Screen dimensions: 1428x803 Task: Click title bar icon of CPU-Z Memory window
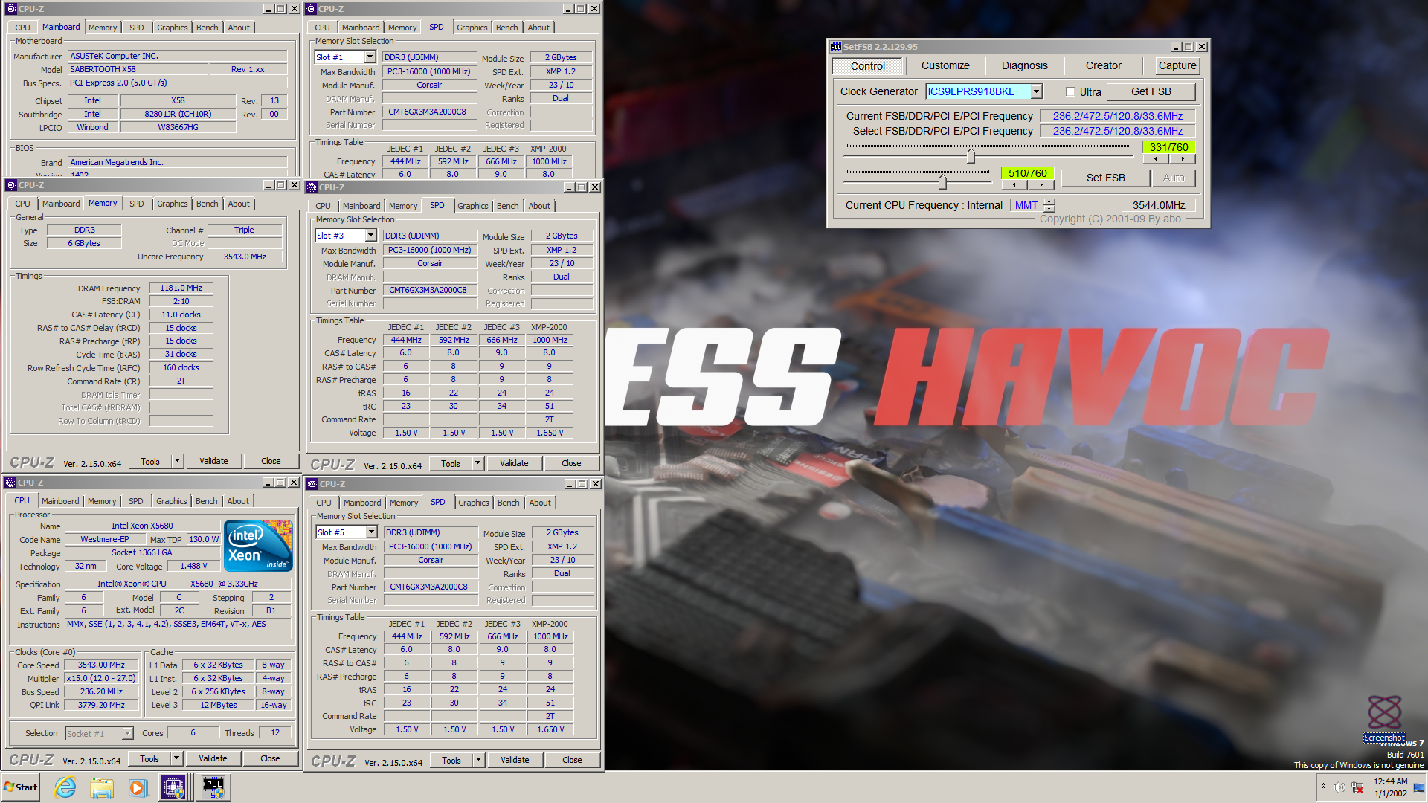11,185
